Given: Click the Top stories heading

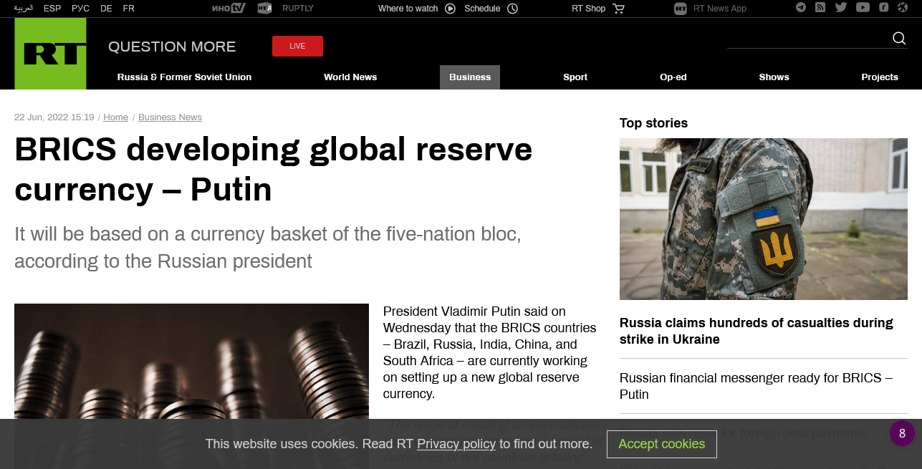Looking at the screenshot, I should pos(653,123).
